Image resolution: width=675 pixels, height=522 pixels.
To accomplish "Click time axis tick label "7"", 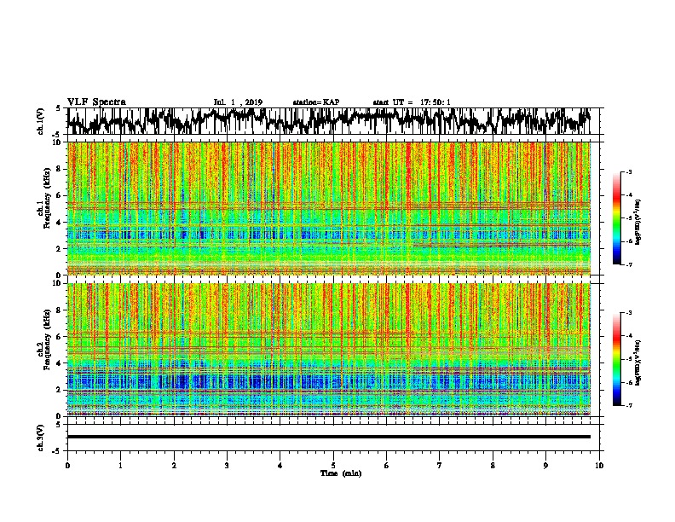I will click(x=440, y=466).
